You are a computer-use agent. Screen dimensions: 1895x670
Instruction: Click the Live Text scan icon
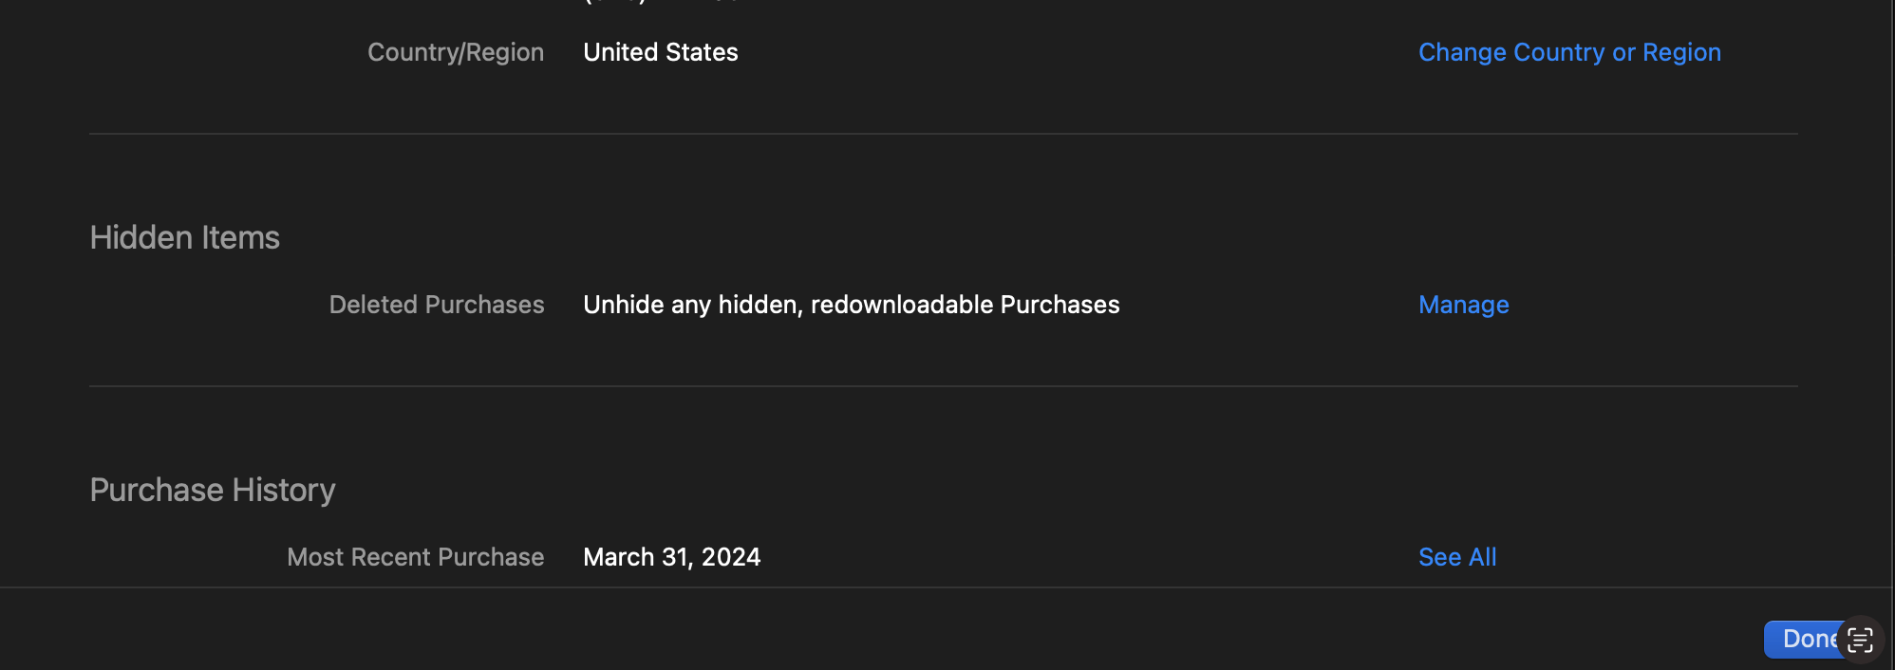pos(1860,640)
